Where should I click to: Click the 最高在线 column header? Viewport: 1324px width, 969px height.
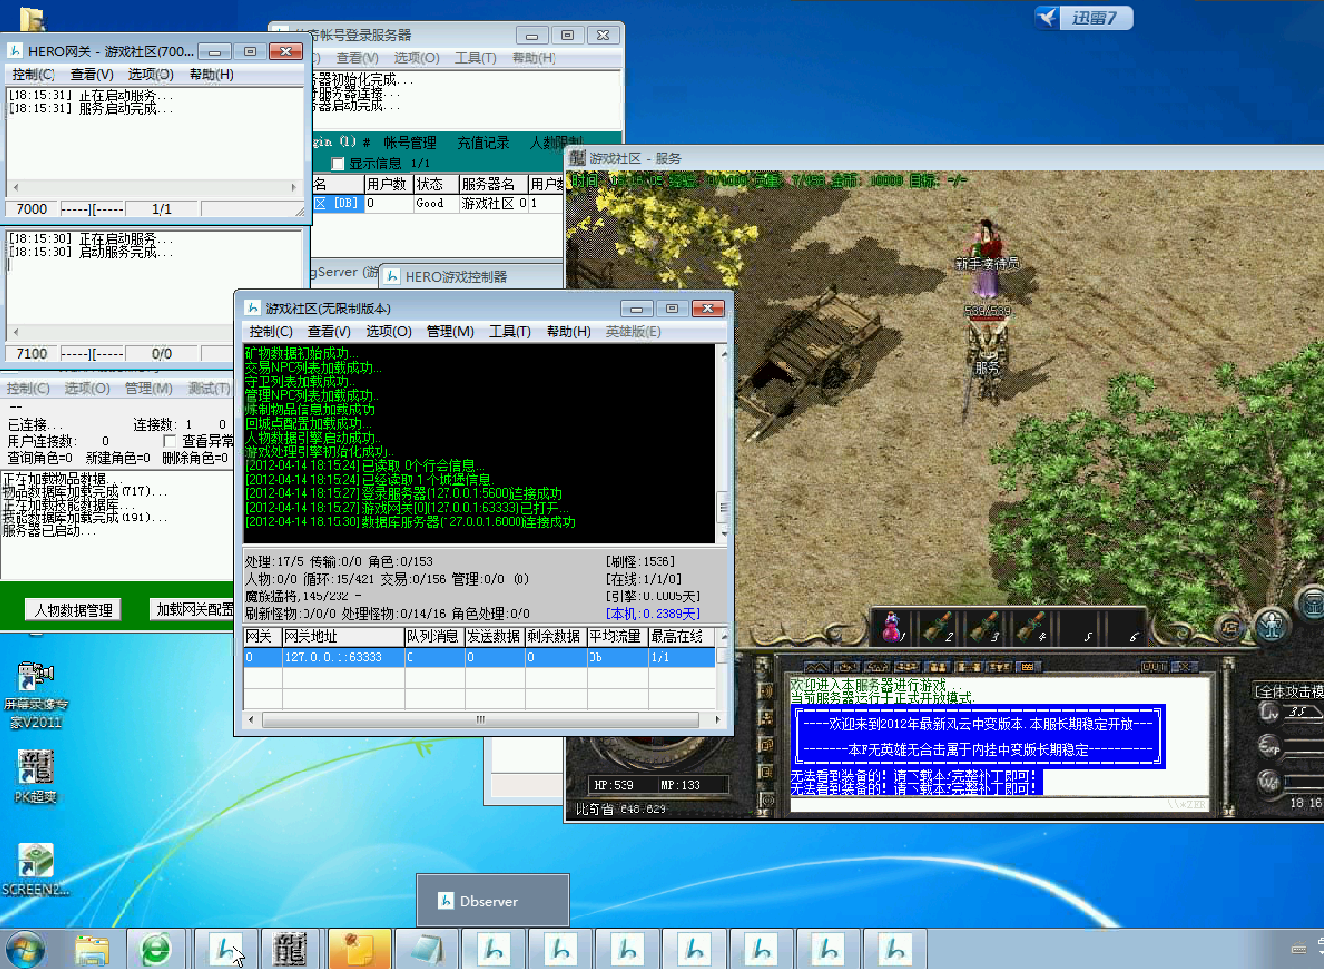coord(681,636)
